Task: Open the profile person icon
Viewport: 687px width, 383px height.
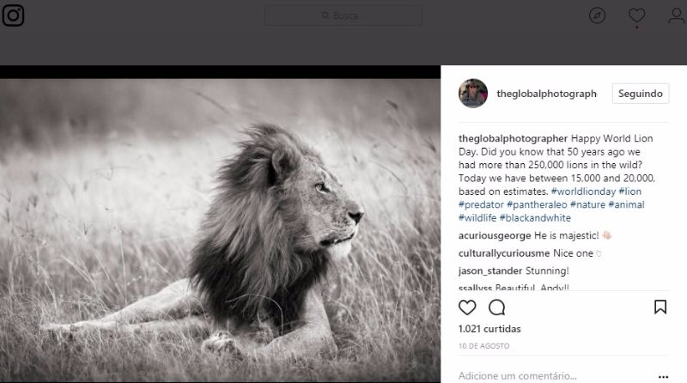Action: 676,15
